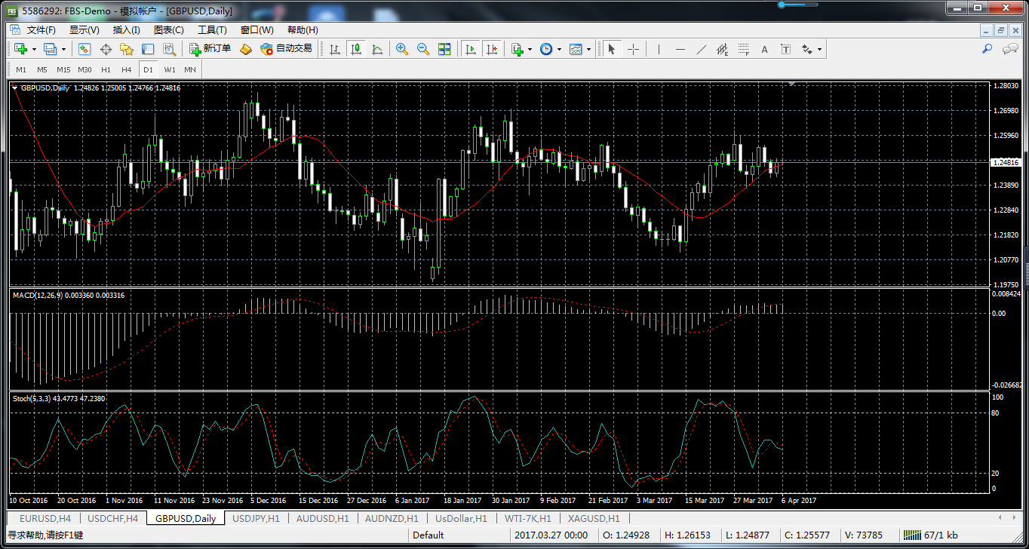This screenshot has width=1029, height=549.
Task: Expand the Templates dropdown arrow
Action: pos(588,49)
